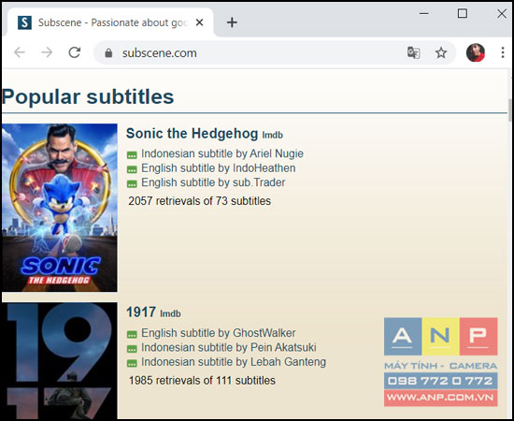Open Indonesian subtitle by Lebah Ganteng
Viewport: 514px width, 421px height.
[x=234, y=362]
